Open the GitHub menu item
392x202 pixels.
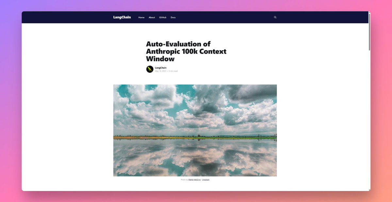(x=163, y=18)
